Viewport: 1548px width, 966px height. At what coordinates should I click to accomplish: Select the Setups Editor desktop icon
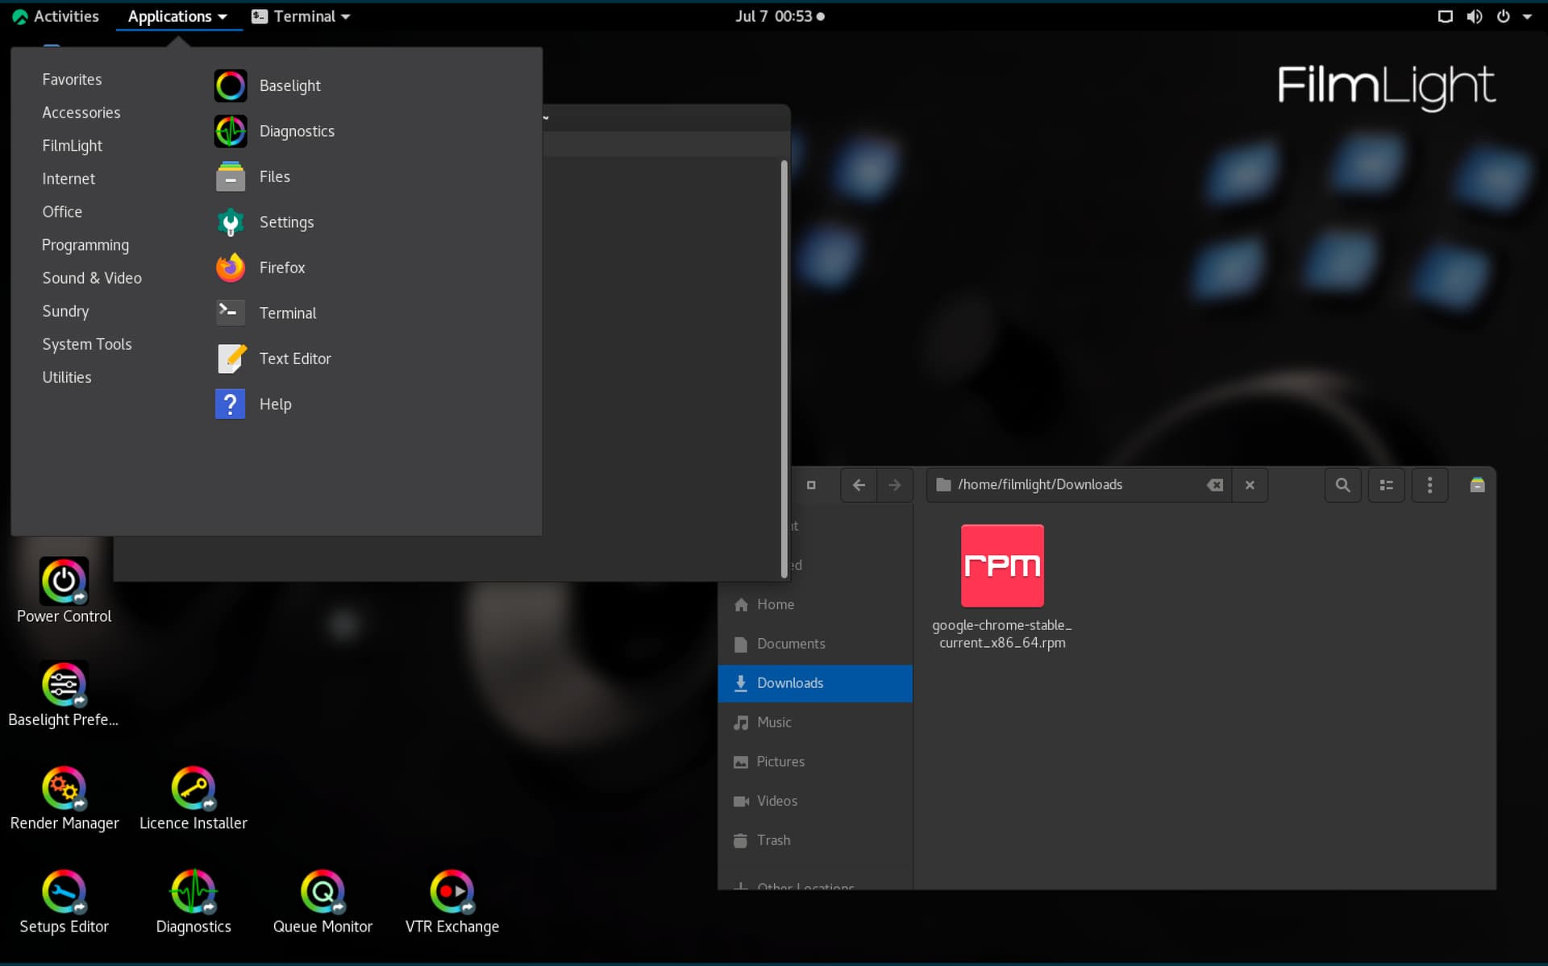pyautogui.click(x=64, y=902)
